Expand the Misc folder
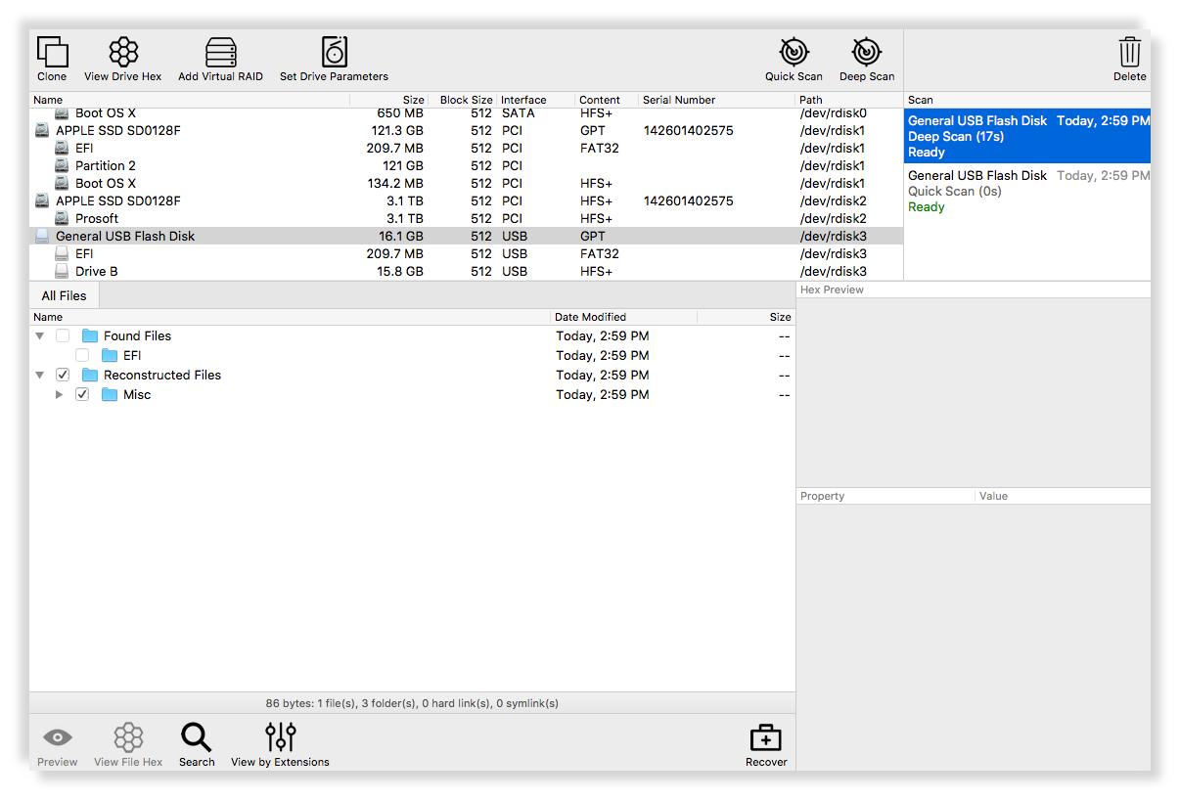The width and height of the screenshot is (1180, 800). [59, 394]
